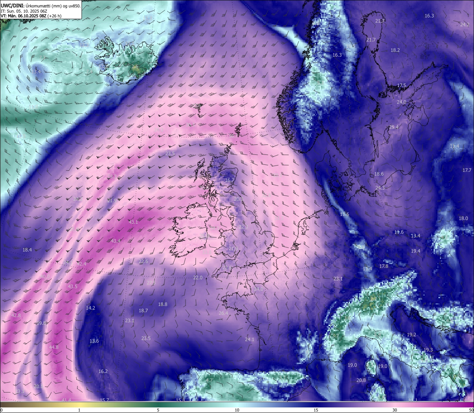Screen dimensions: 474x413
Task: Click the colour scale tick label 30
Action: 395,410
